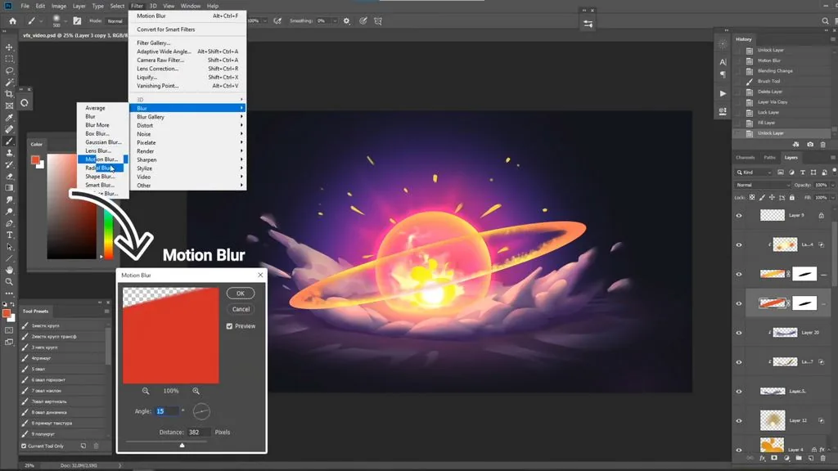This screenshot has height=471, width=838.
Task: Choose Gaussian Blur from Blur submenu
Action: click(103, 142)
